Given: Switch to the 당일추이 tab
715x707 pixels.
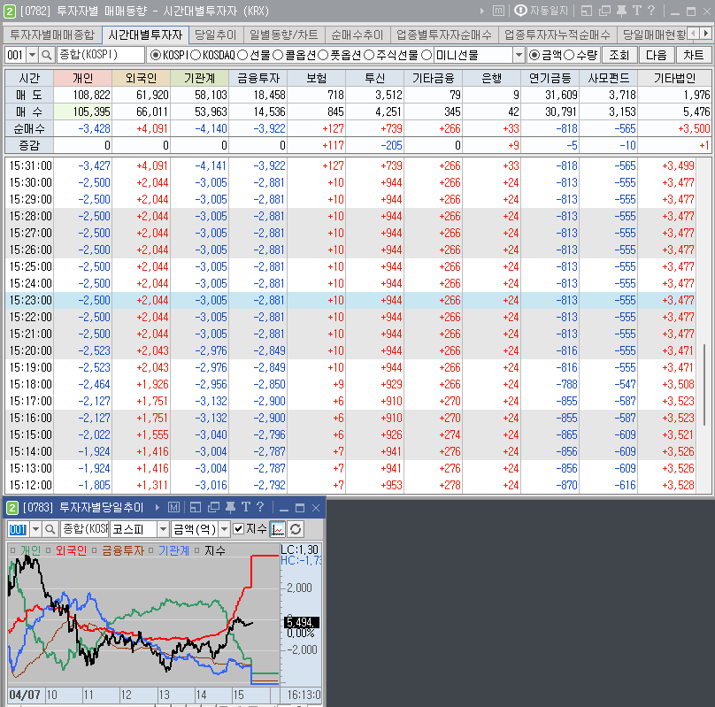Looking at the screenshot, I should (x=216, y=35).
